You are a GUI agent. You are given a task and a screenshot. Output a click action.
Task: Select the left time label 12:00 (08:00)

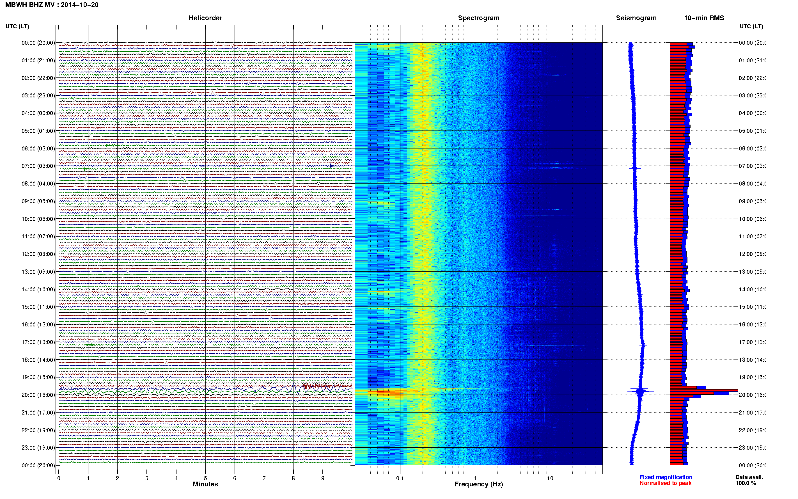[38, 254]
